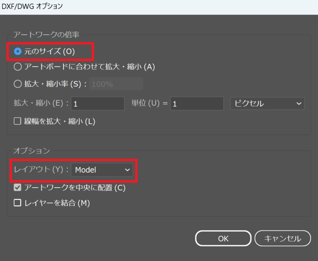Expand the レイアウト Model dropdown
The width and height of the screenshot is (318, 261).
click(x=102, y=170)
